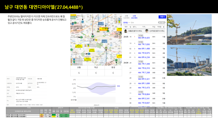Click map marker 6.9 green circle
The width and height of the screenshot is (218, 122).
[x=106, y=48]
